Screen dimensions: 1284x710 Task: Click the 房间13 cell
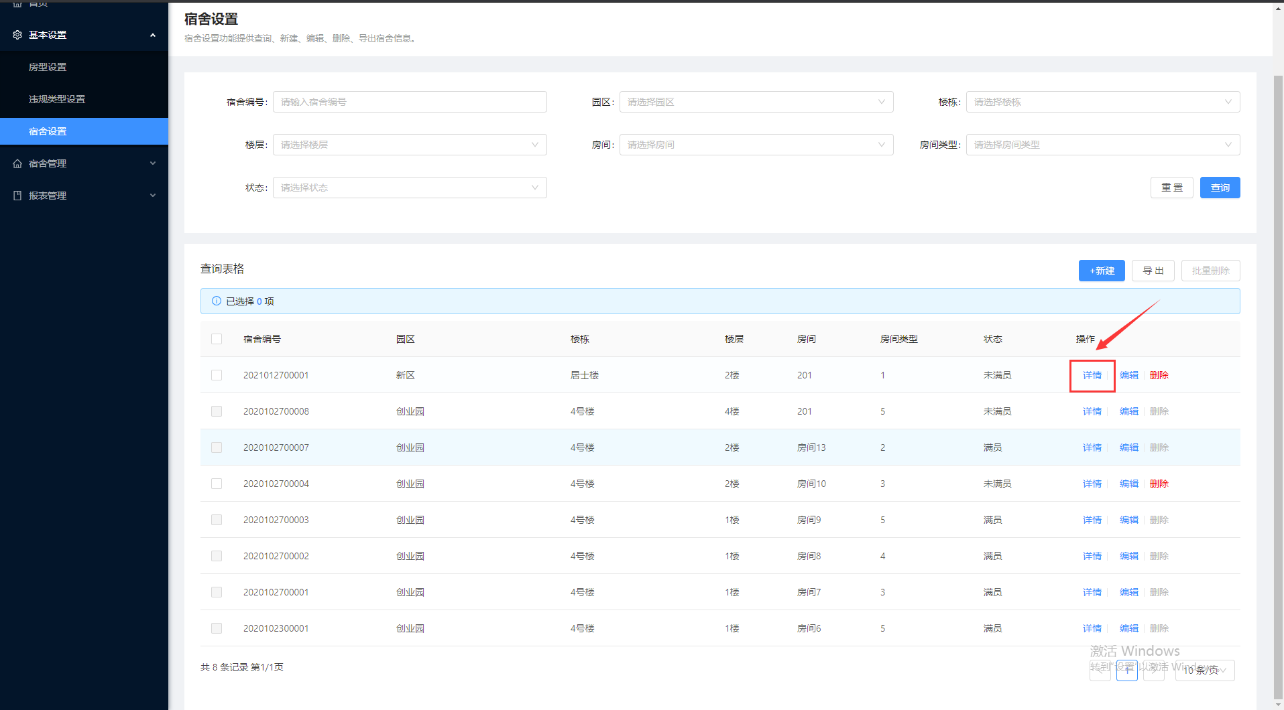[811, 447]
